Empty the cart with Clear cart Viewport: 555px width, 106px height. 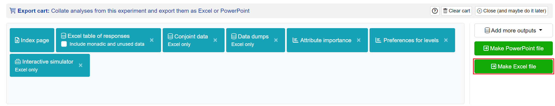456,11
